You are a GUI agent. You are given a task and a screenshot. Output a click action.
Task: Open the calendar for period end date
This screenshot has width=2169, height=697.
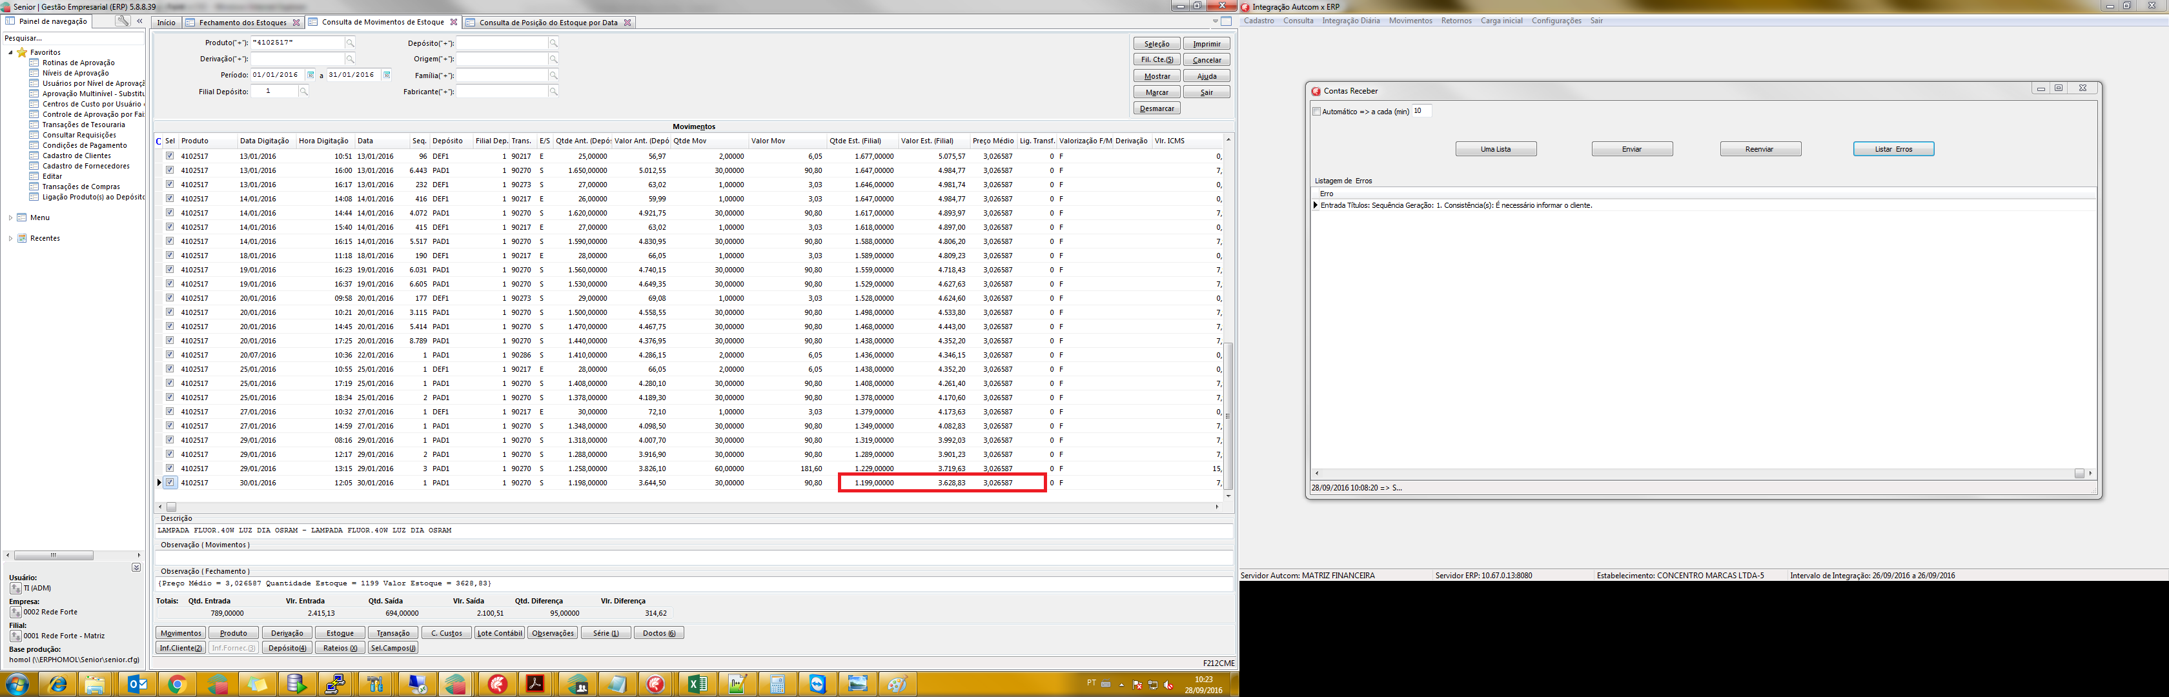387,75
